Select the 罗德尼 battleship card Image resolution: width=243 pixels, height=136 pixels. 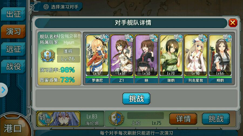(97, 59)
